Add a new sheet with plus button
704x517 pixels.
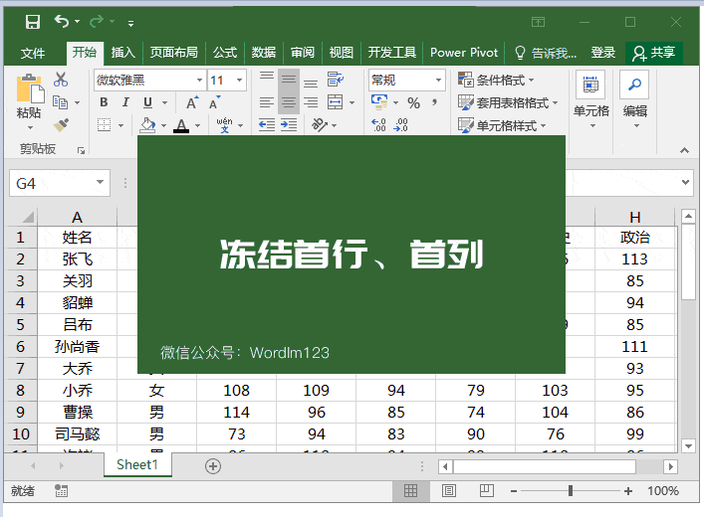[213, 466]
